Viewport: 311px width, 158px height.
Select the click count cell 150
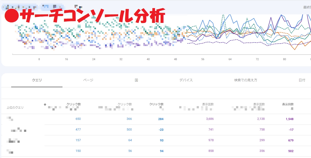[78, 151]
